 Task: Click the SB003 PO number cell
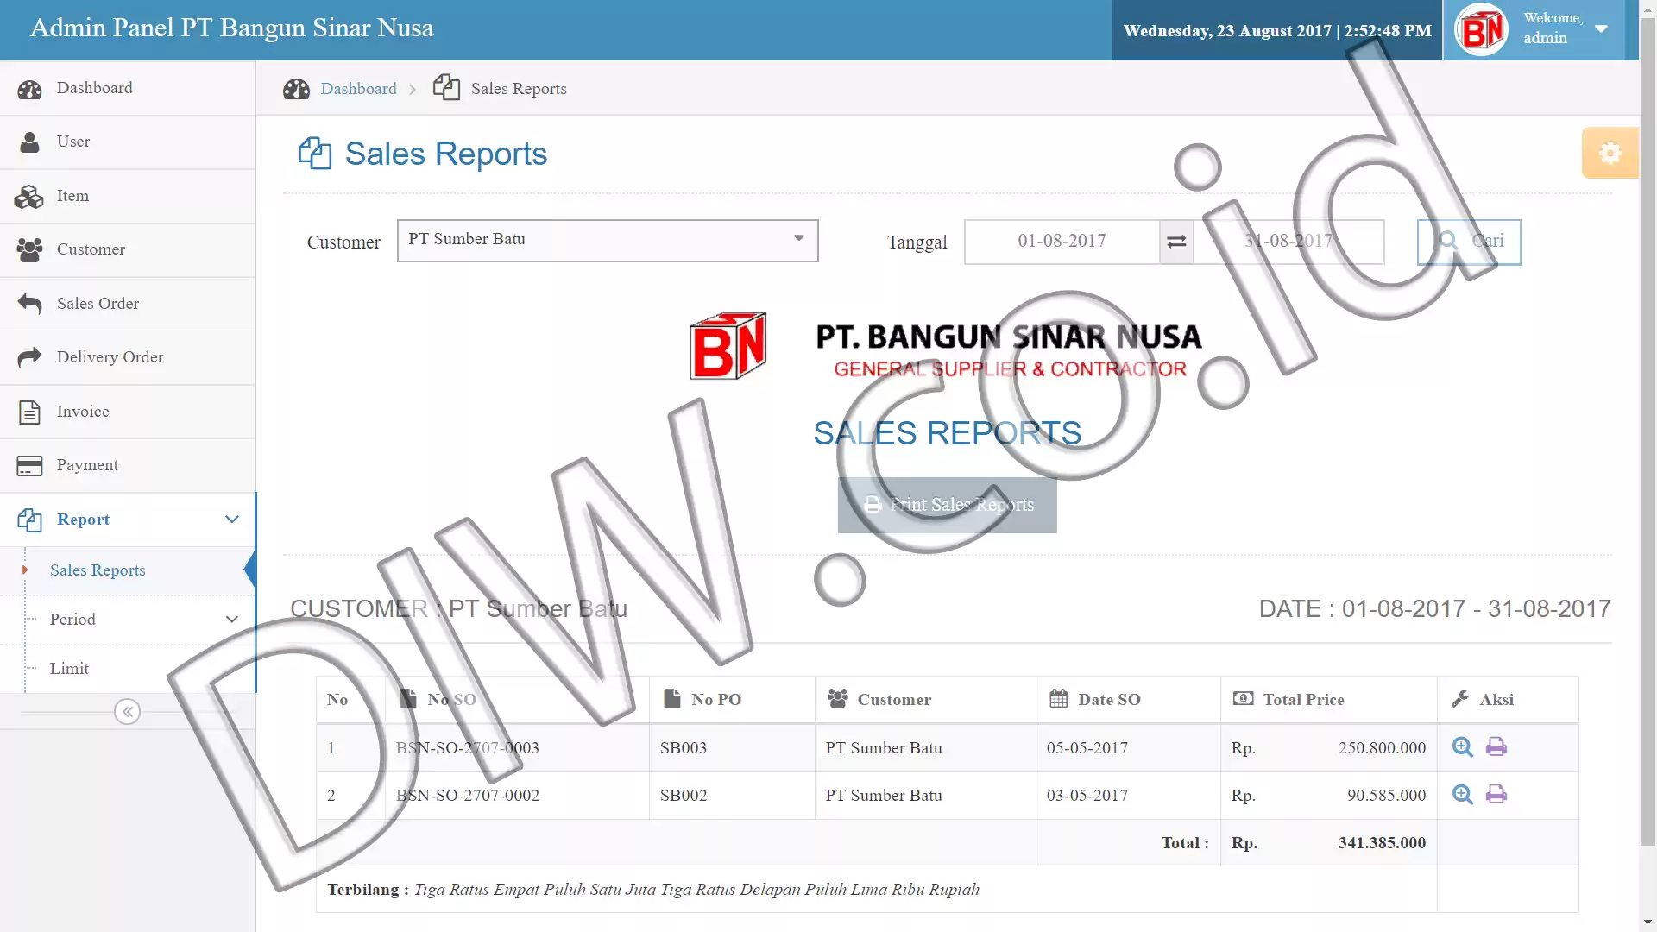coord(732,748)
